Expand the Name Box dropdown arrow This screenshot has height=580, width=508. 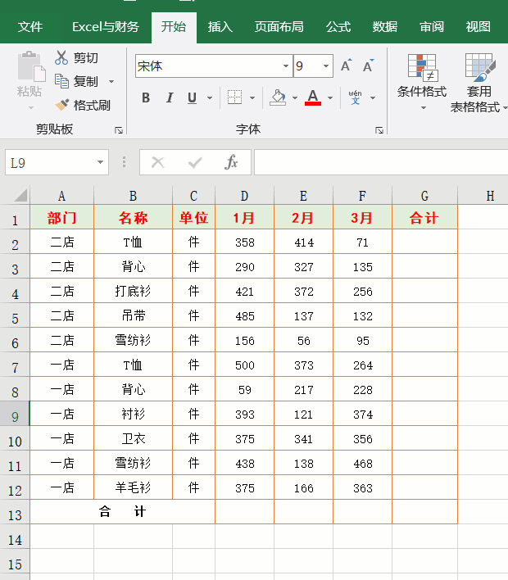100,162
